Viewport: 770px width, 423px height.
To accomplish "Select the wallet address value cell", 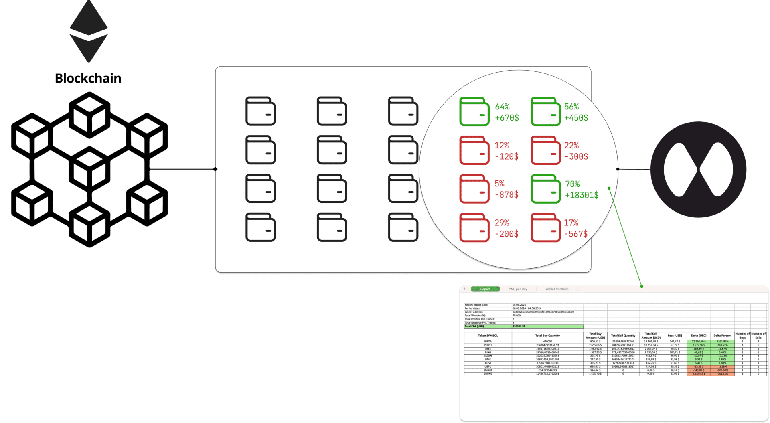I will 547,312.
